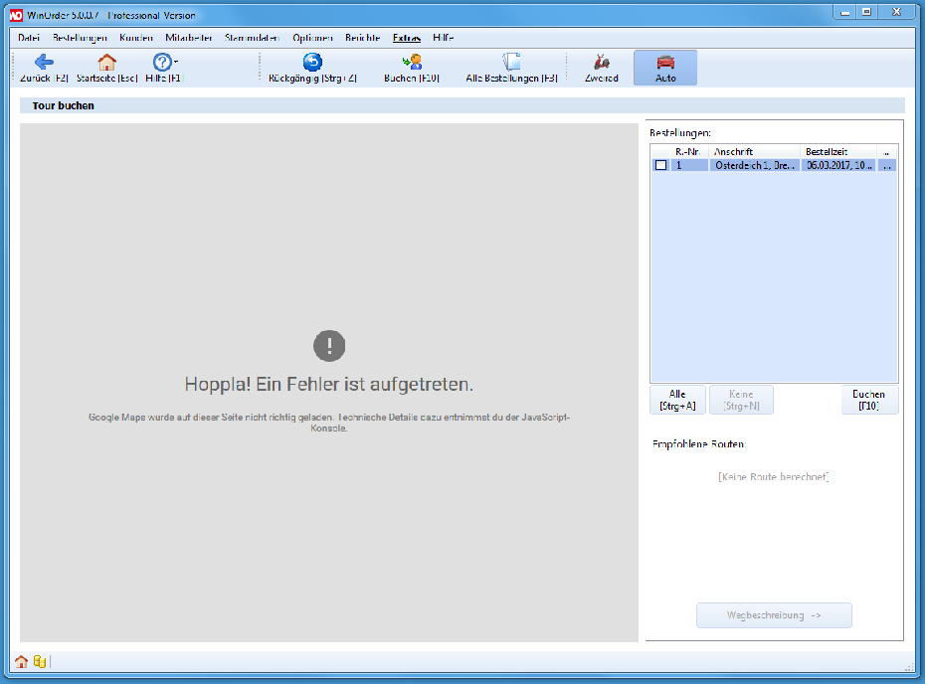The height and width of the screenshot is (684, 925).
Task: Click the yellow icon in status bar
Action: pos(40,661)
